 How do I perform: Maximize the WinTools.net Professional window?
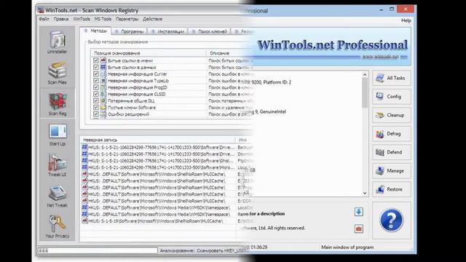pyautogui.click(x=392, y=9)
